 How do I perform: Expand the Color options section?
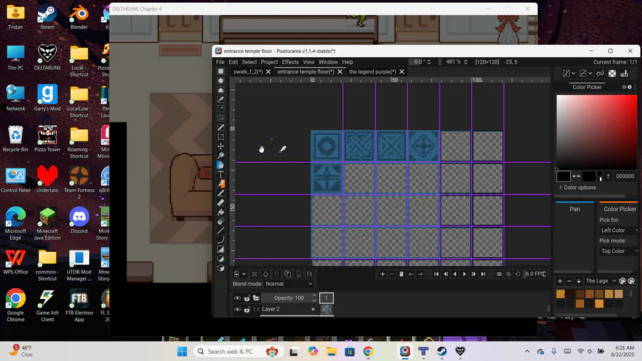(x=577, y=188)
